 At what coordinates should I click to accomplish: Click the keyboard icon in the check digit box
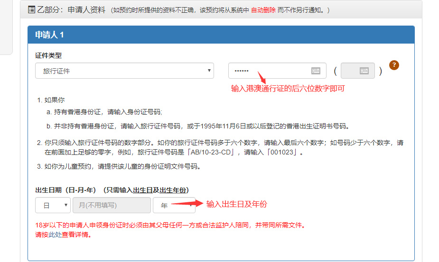point(364,71)
